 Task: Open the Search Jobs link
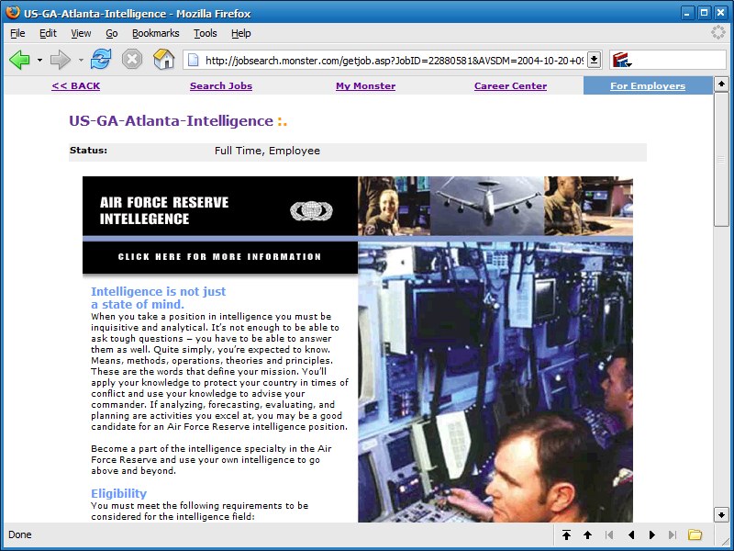click(x=221, y=85)
